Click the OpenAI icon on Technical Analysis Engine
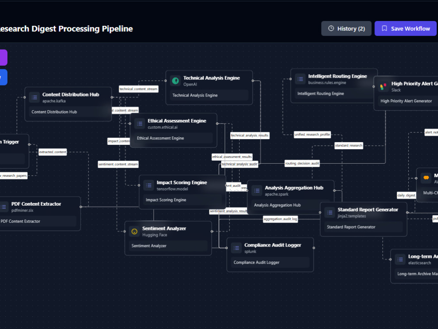Image resolution: width=438 pixels, height=329 pixels. pyautogui.click(x=176, y=81)
